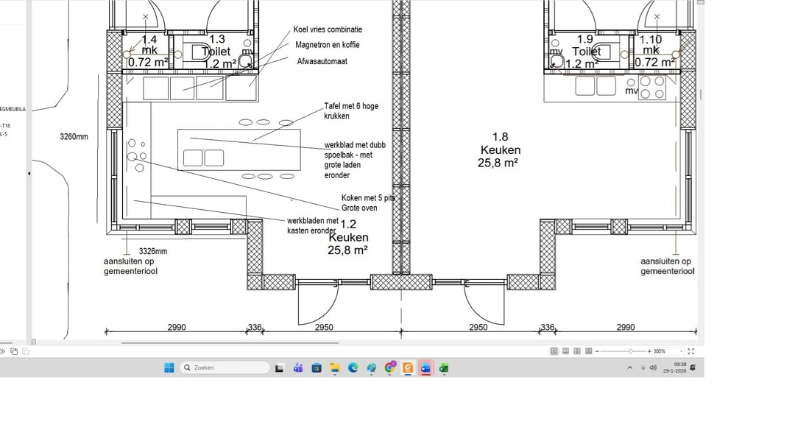Click the copy icon in the status bar
The height and width of the screenshot is (447, 795).
click(14, 351)
